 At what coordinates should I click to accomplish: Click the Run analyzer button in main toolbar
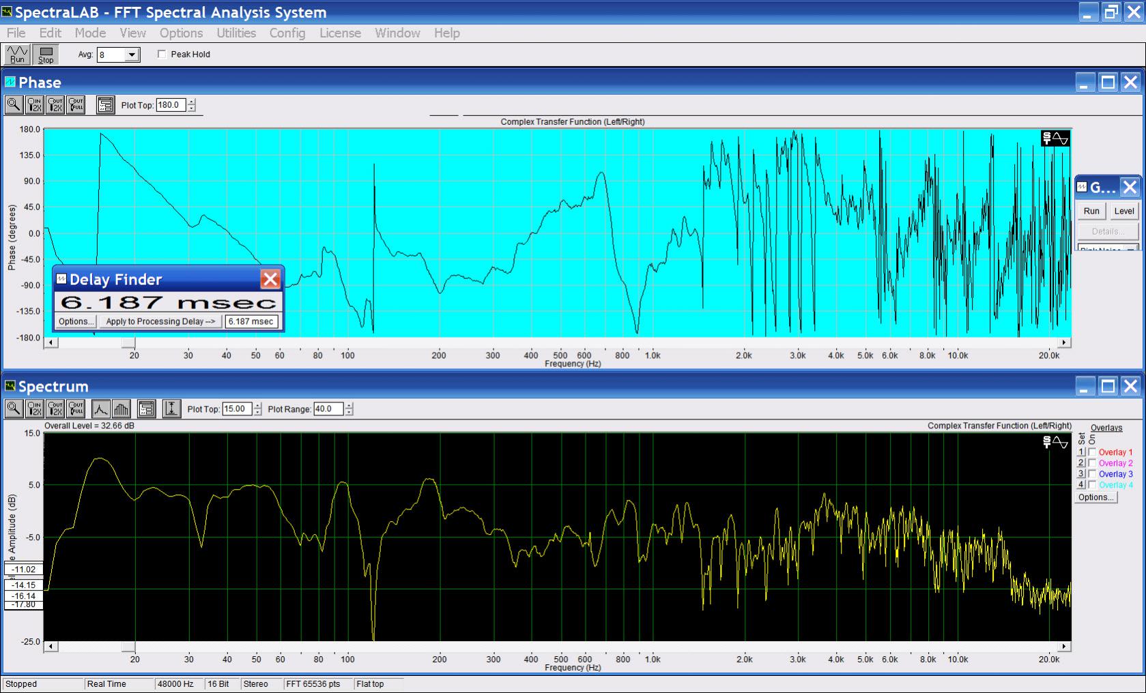pos(16,55)
